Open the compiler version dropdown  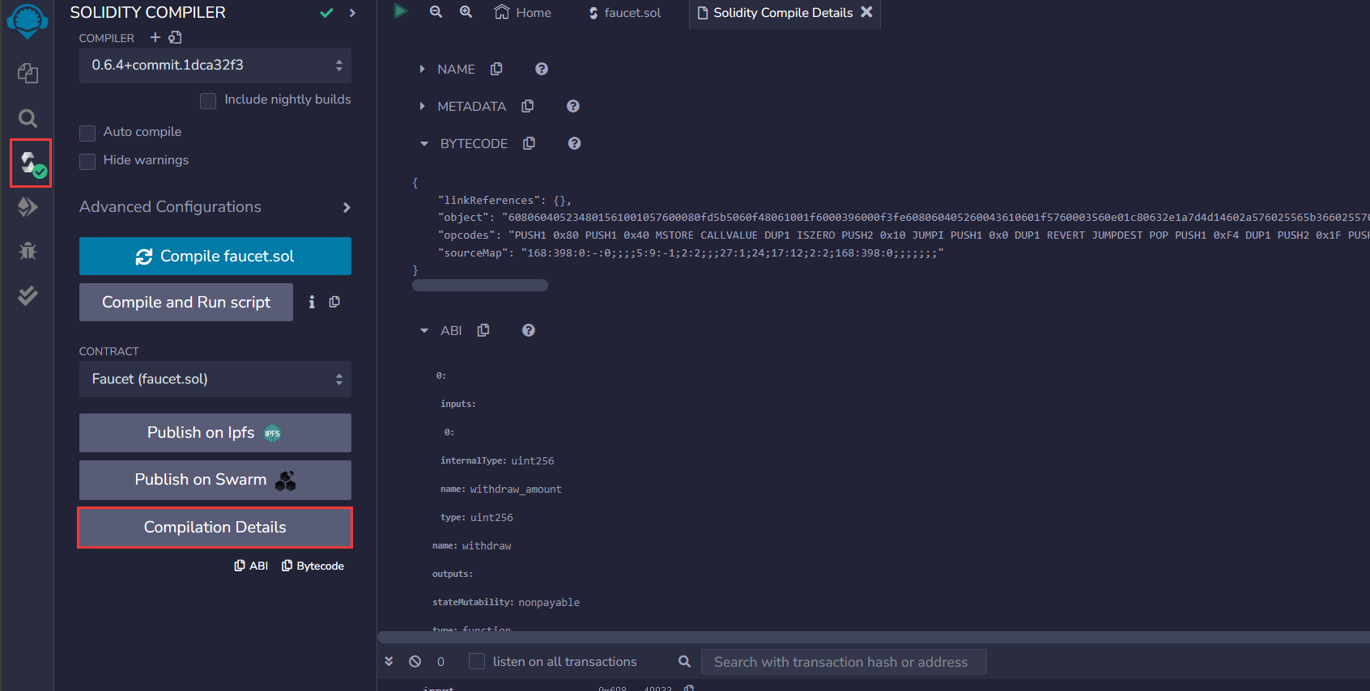click(215, 66)
